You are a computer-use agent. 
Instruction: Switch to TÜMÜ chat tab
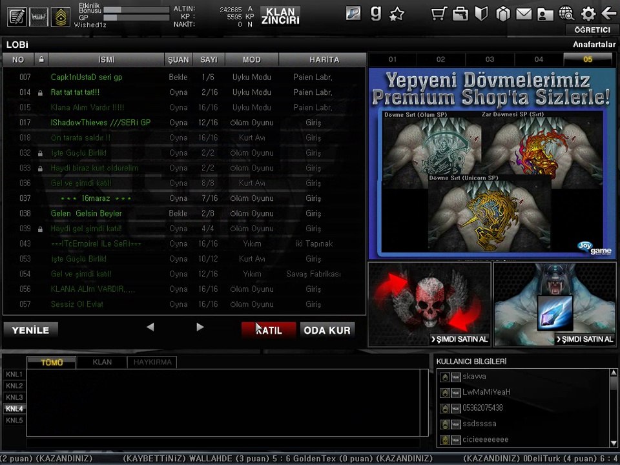52,362
